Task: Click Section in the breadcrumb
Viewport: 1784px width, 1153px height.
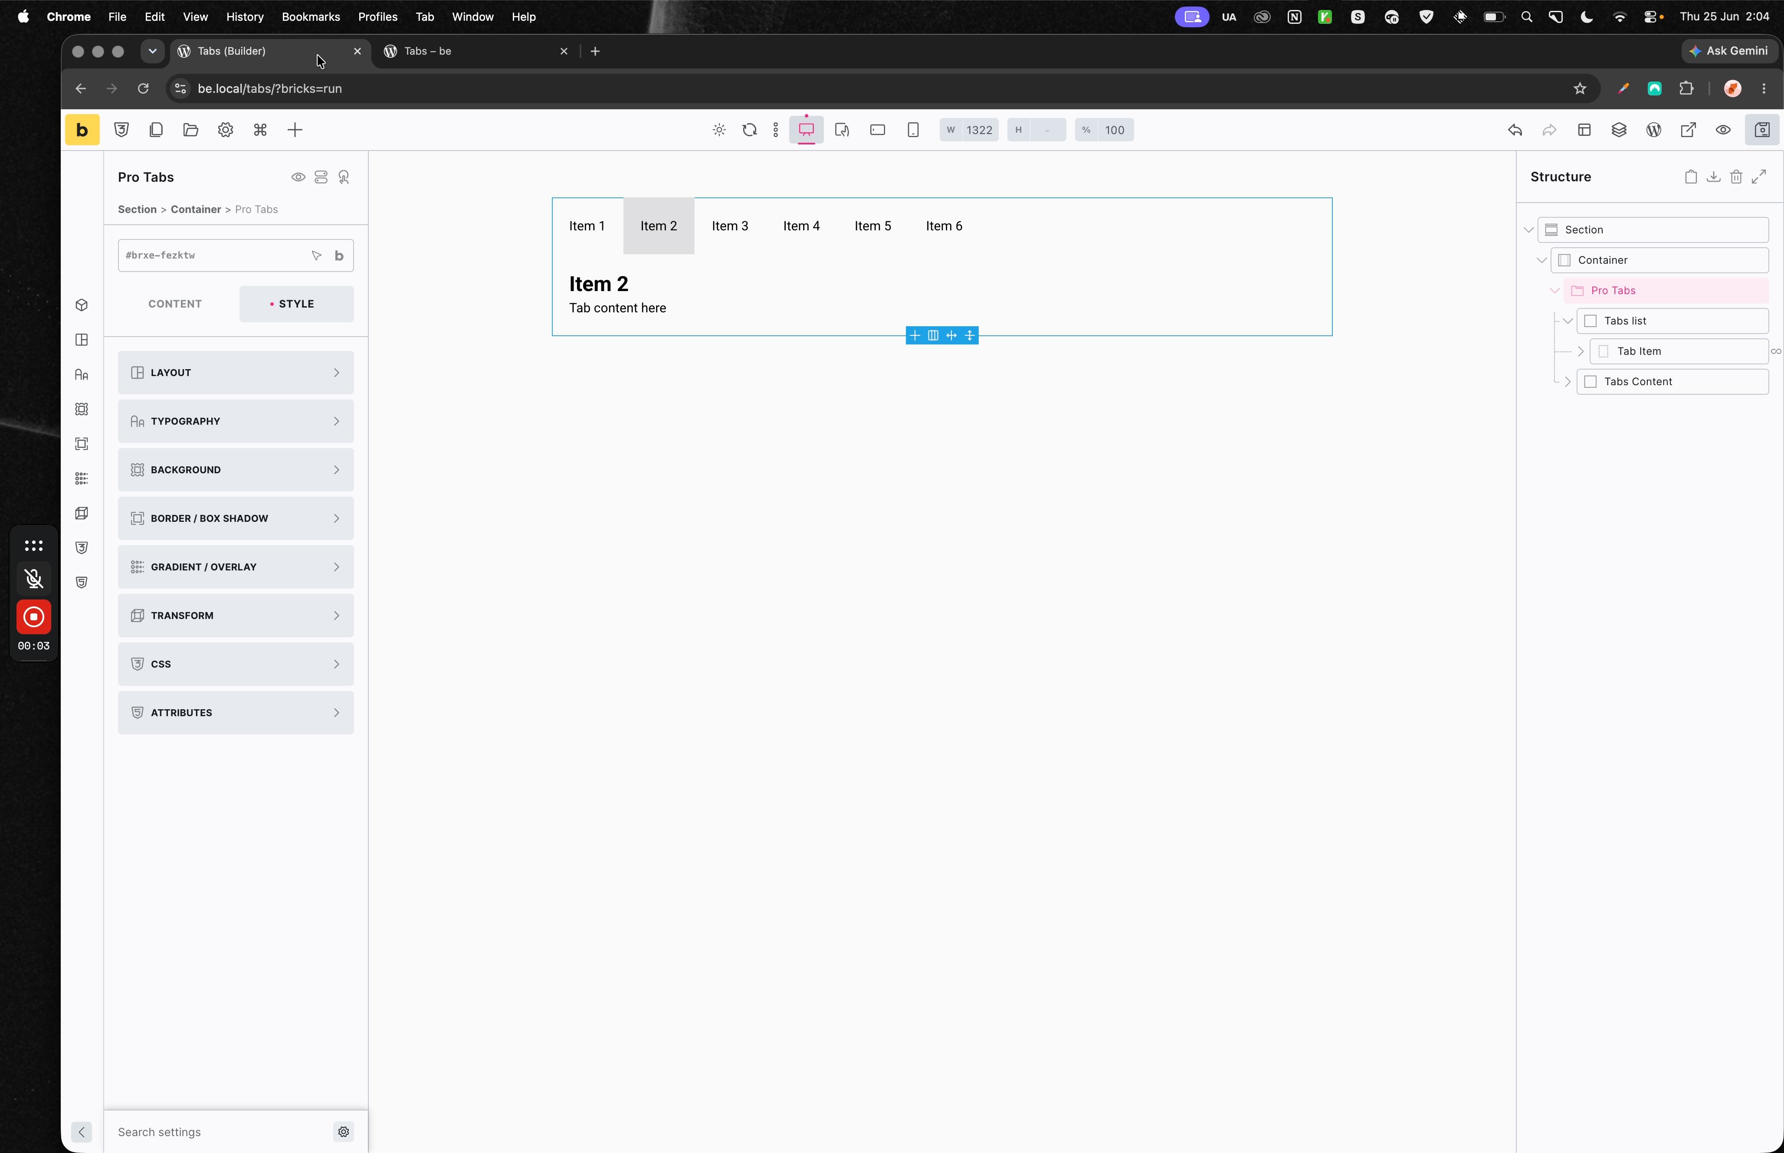Action: point(137,210)
